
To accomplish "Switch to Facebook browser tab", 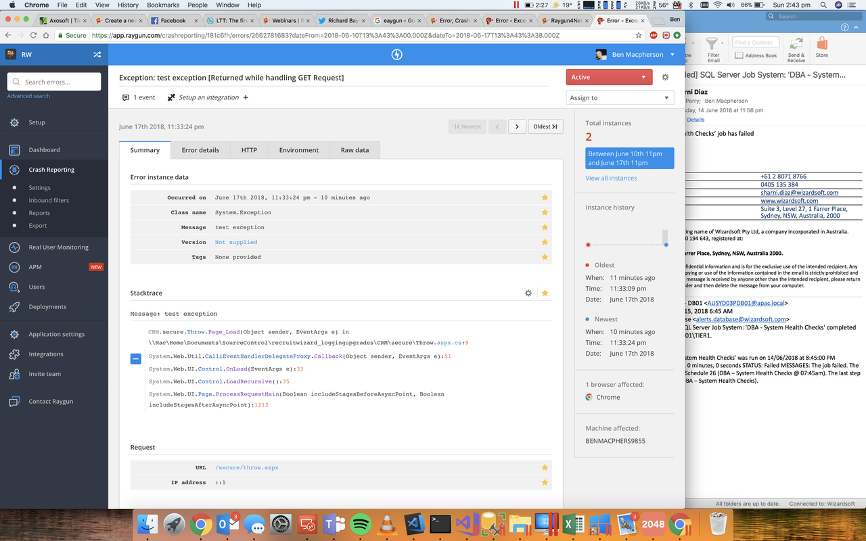I will pos(173,20).
